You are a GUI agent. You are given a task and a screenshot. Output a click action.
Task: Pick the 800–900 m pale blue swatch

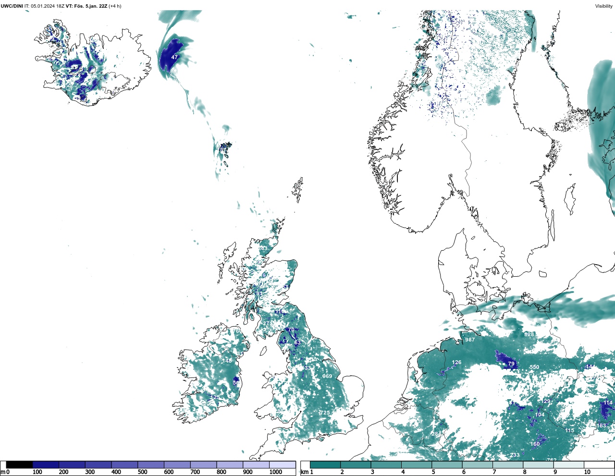click(x=230, y=464)
